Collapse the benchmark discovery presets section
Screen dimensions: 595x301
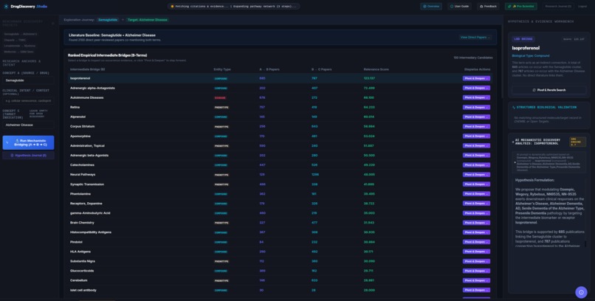point(52,23)
